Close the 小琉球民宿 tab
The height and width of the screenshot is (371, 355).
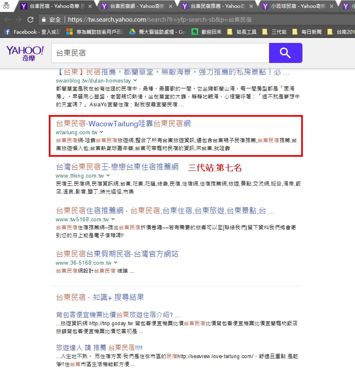click(332, 6)
